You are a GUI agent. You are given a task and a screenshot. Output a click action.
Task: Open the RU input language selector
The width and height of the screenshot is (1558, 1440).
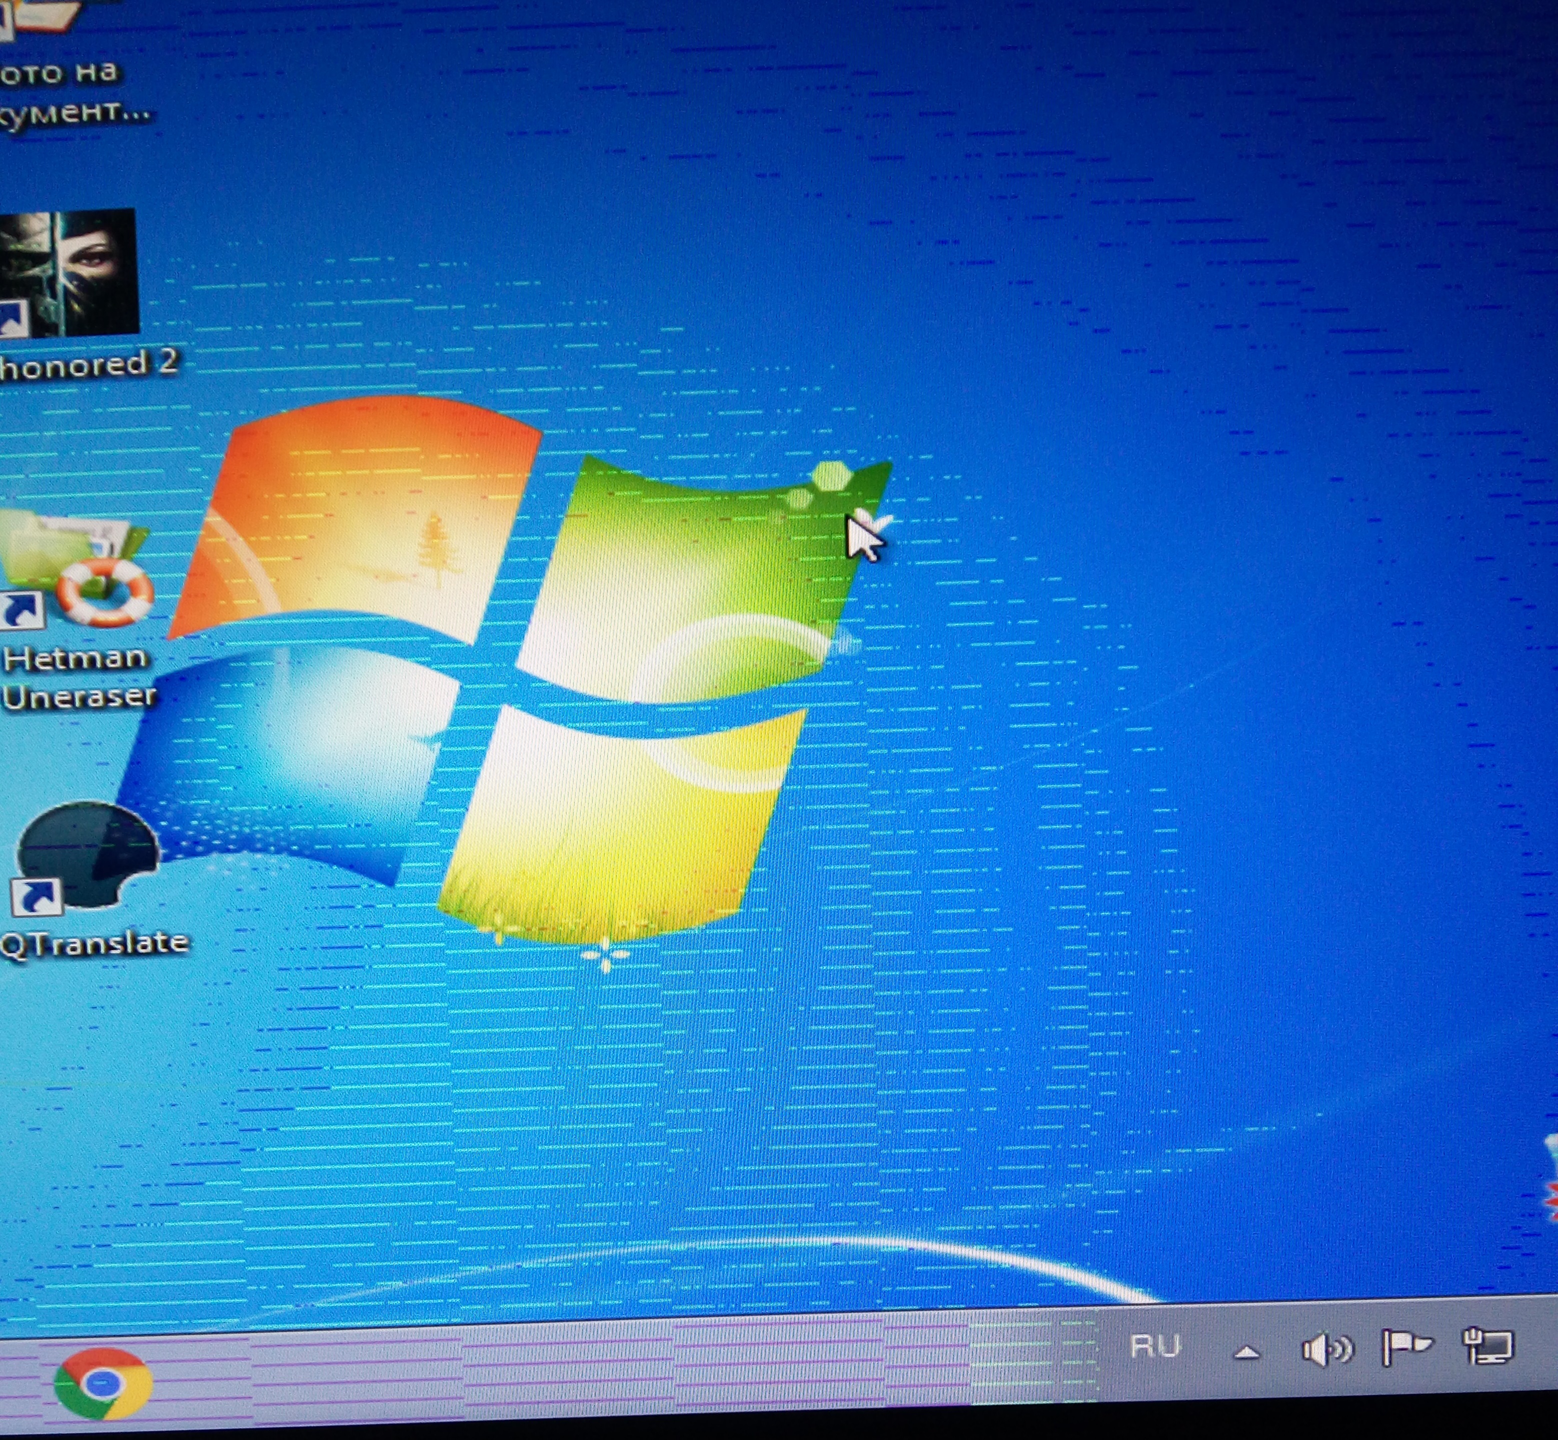(x=1155, y=1346)
